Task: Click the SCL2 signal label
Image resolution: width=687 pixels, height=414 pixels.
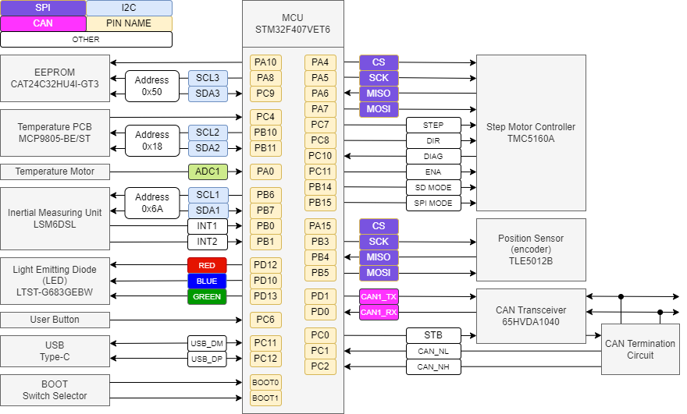Action: click(x=208, y=133)
